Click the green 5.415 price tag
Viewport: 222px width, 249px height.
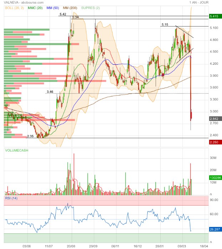216,16
